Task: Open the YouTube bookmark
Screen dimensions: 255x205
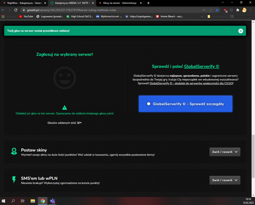Action: (x=26, y=16)
